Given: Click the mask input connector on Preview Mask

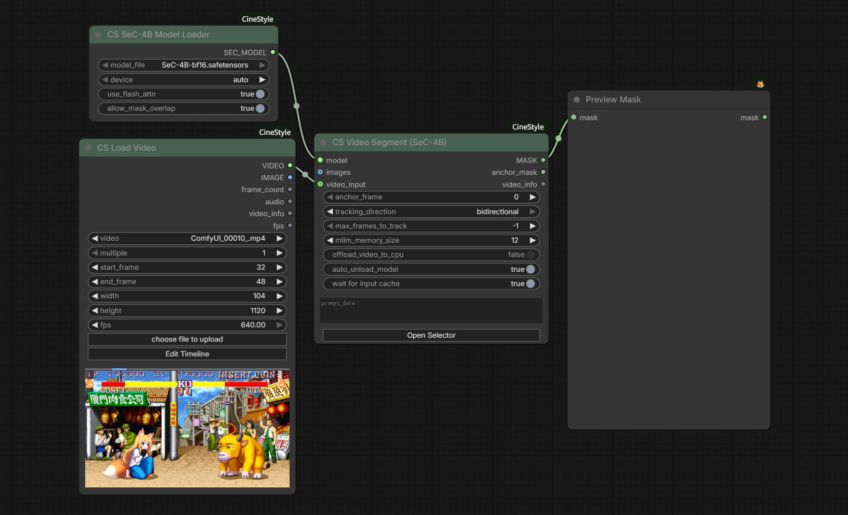Looking at the screenshot, I should point(574,117).
